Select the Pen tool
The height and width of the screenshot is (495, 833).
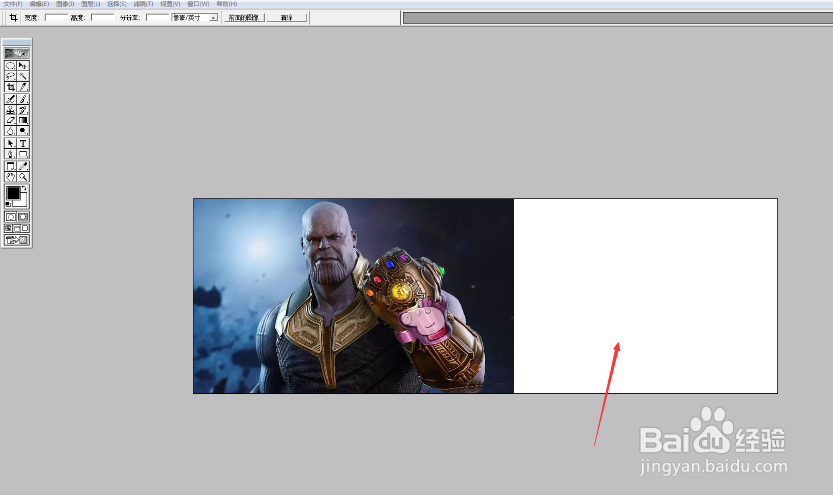pyautogui.click(x=11, y=154)
